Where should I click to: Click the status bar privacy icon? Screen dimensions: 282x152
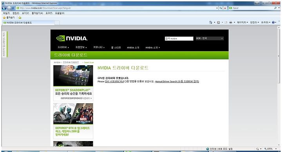(258, 149)
